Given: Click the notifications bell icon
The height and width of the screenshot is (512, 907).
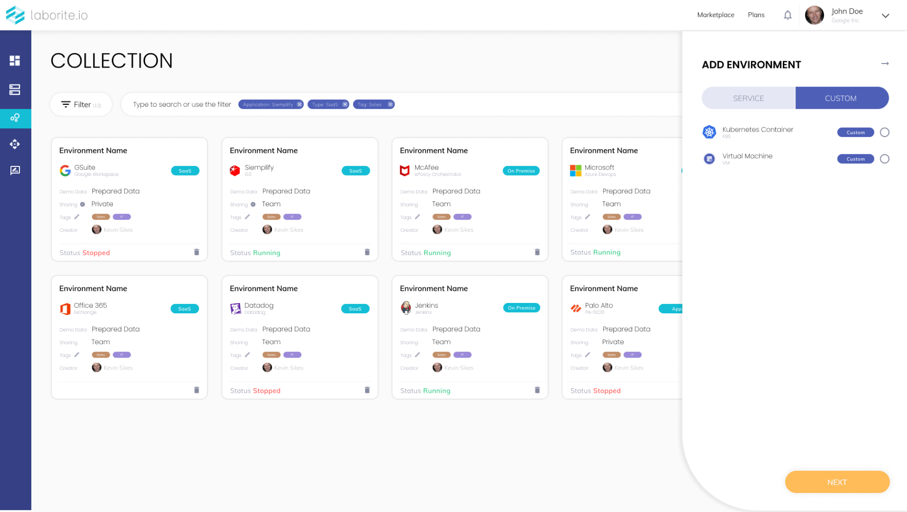Looking at the screenshot, I should point(788,15).
